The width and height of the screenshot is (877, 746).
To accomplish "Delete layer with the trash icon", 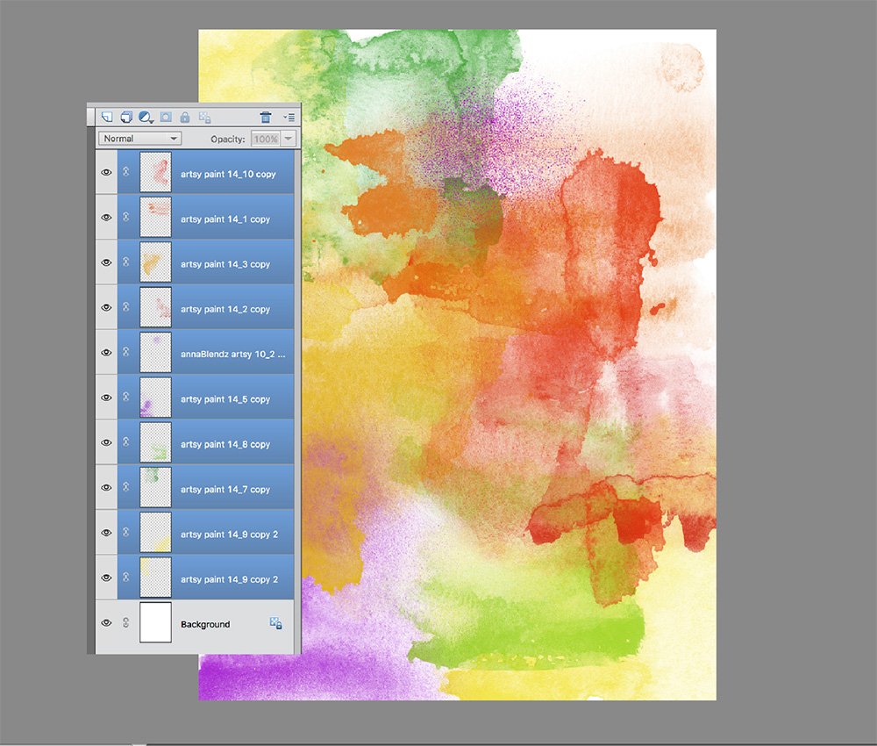I will (x=265, y=117).
